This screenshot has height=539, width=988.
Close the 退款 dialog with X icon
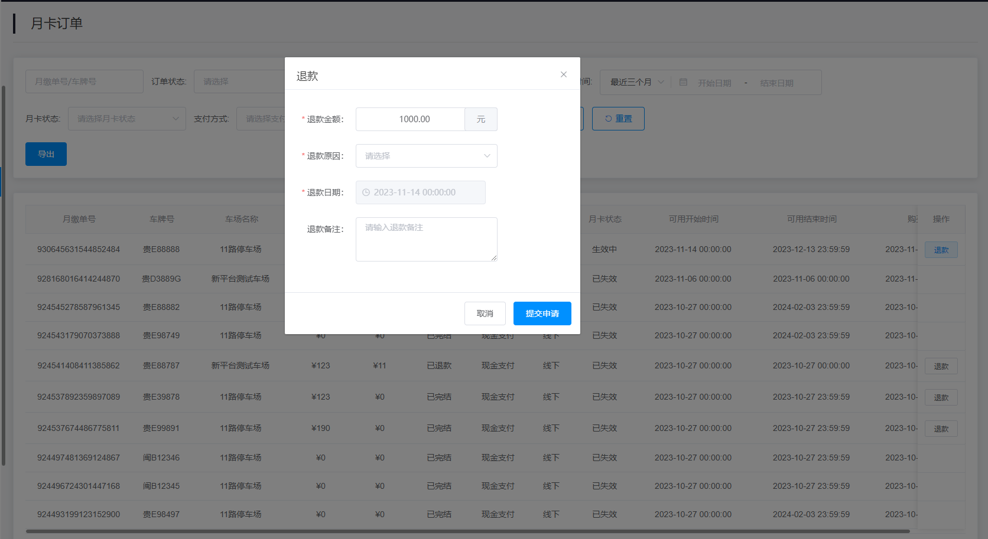(563, 74)
